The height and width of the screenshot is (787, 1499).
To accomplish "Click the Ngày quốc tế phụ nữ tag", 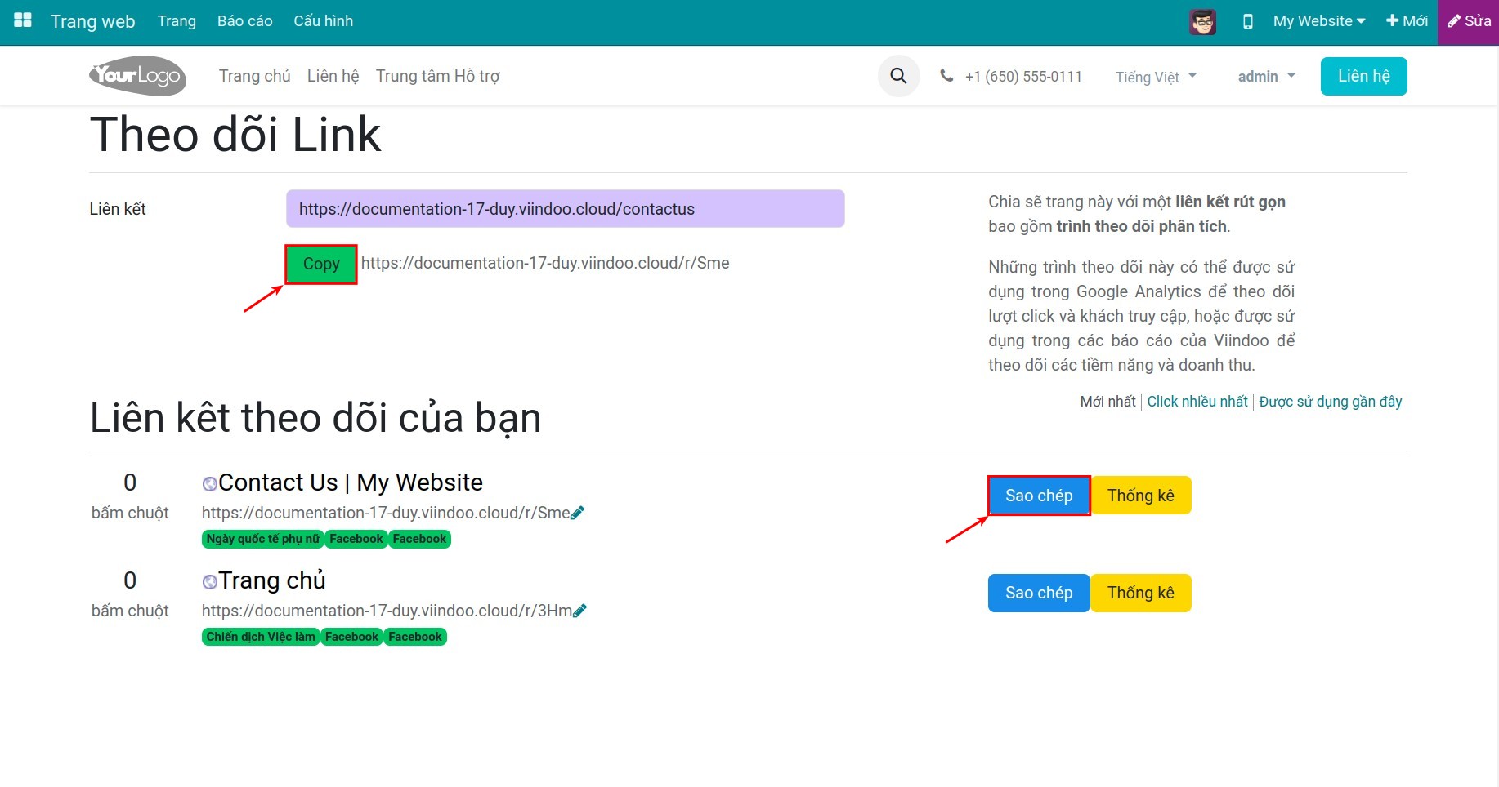I will pos(262,539).
